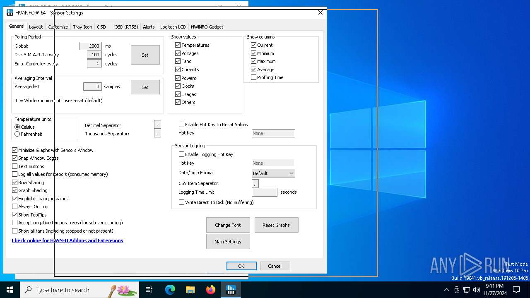The height and width of the screenshot is (298, 530).
Task: Show hidden system tray icons
Action: pyautogui.click(x=446, y=290)
